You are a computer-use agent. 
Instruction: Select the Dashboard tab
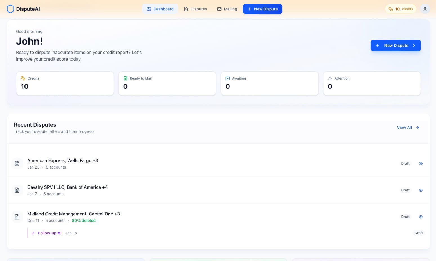[160, 9]
